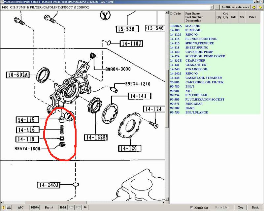
Task: Click the D-Code column header
Action: click(x=177, y=17)
